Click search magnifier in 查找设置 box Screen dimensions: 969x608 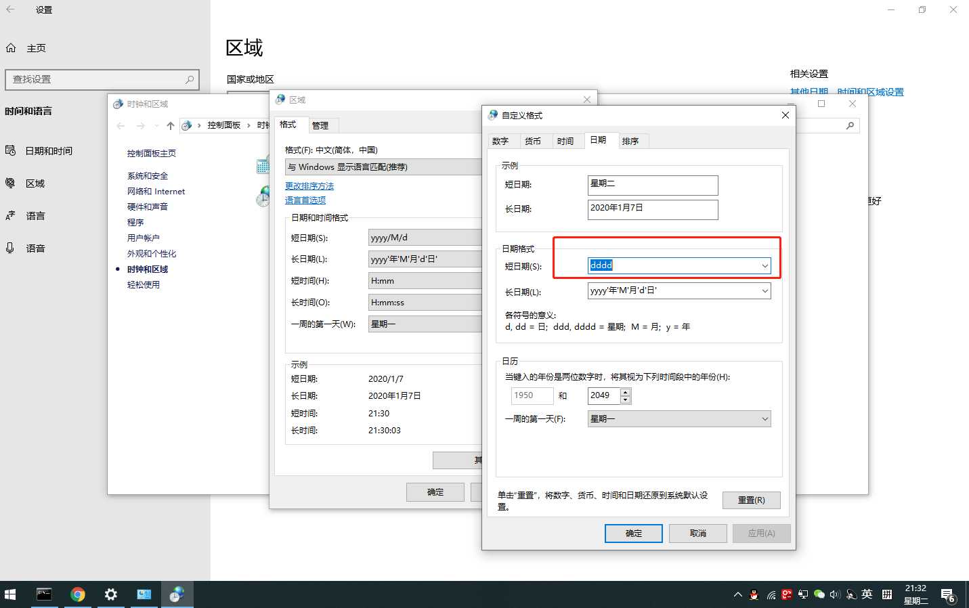[x=190, y=79]
